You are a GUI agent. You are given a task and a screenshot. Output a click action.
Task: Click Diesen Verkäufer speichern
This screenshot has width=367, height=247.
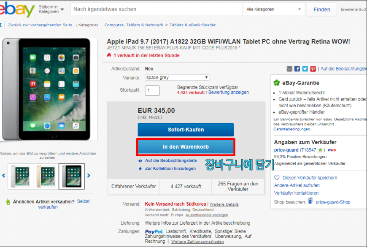point(310,178)
